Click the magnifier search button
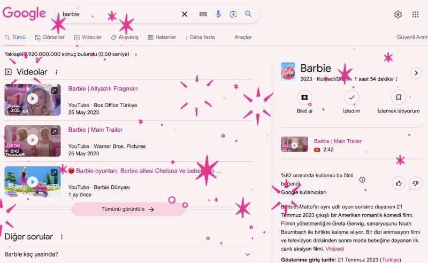This screenshot has height=263, width=428. [x=248, y=14]
